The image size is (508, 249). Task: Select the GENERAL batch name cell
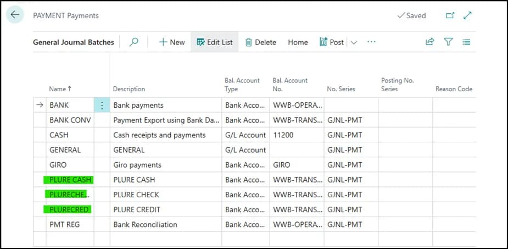[x=70, y=150]
